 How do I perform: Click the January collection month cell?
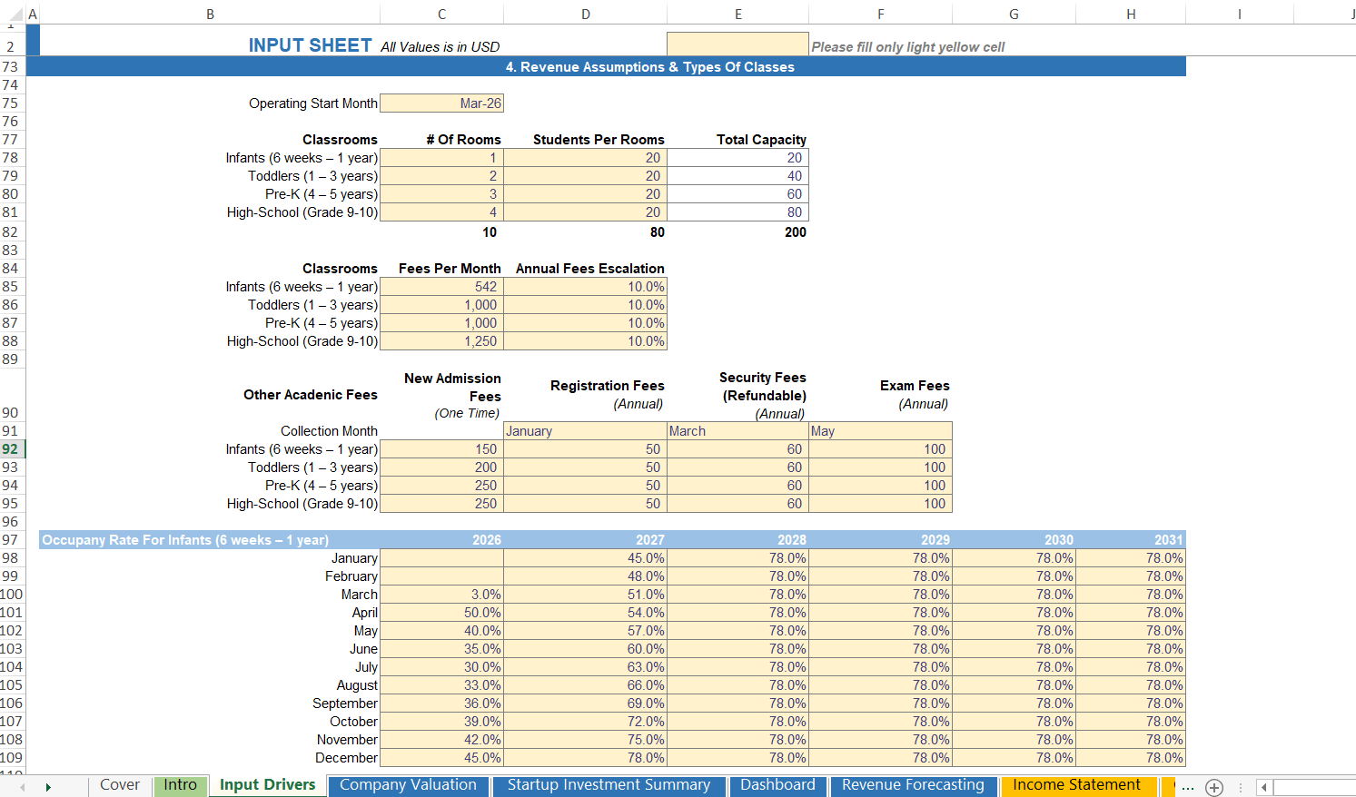585,431
